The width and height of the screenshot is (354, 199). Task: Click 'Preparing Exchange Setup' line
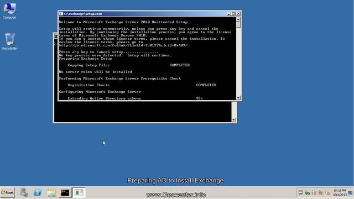tap(86, 59)
